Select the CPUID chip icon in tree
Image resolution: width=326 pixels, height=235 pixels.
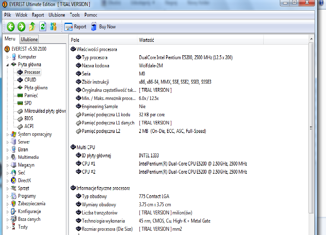[x=20, y=80]
